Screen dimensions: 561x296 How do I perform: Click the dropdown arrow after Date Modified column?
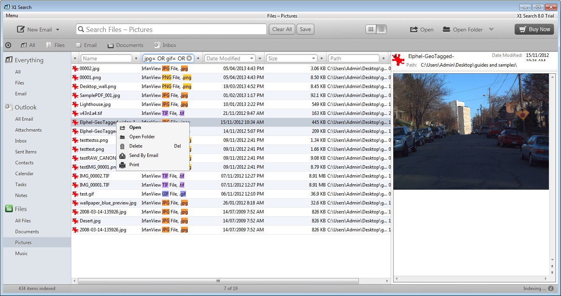(260, 58)
